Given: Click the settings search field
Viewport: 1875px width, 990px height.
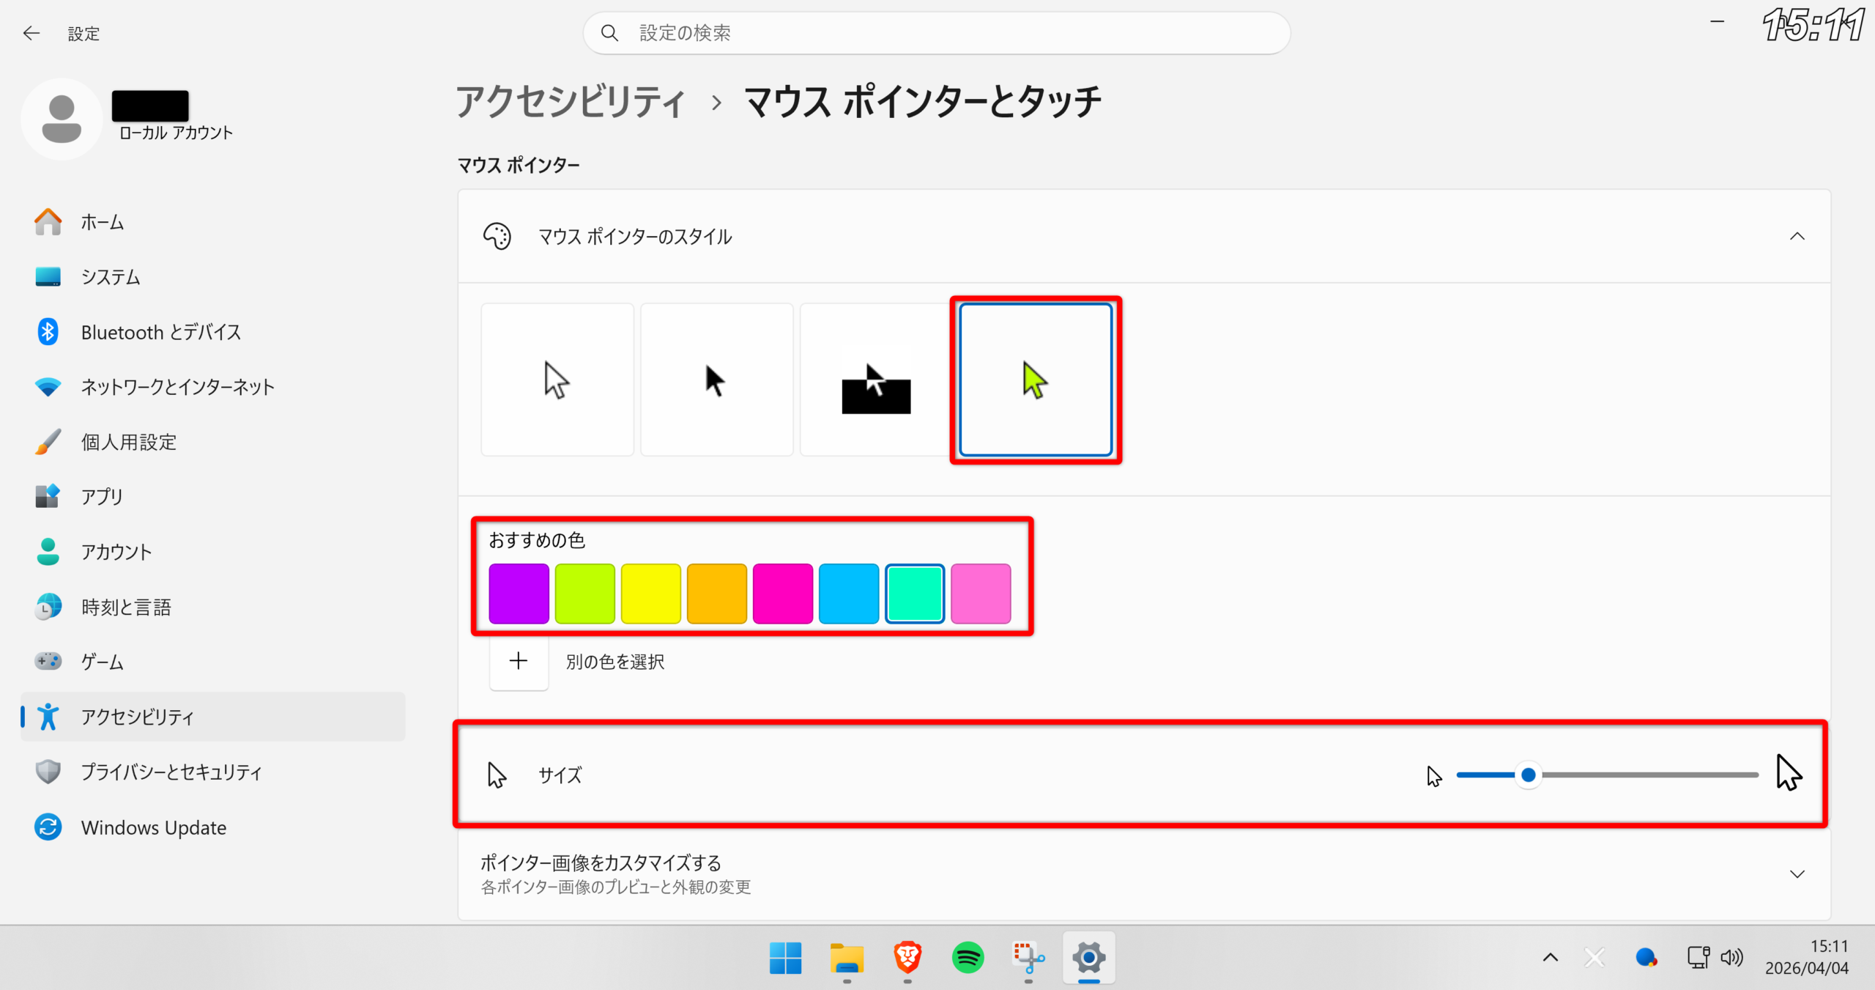Looking at the screenshot, I should pyautogui.click(x=936, y=33).
